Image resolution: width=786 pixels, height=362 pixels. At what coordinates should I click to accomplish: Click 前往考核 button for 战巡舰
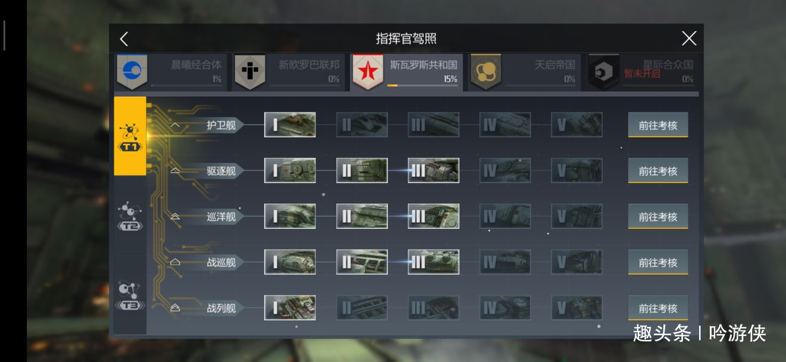[x=658, y=263]
